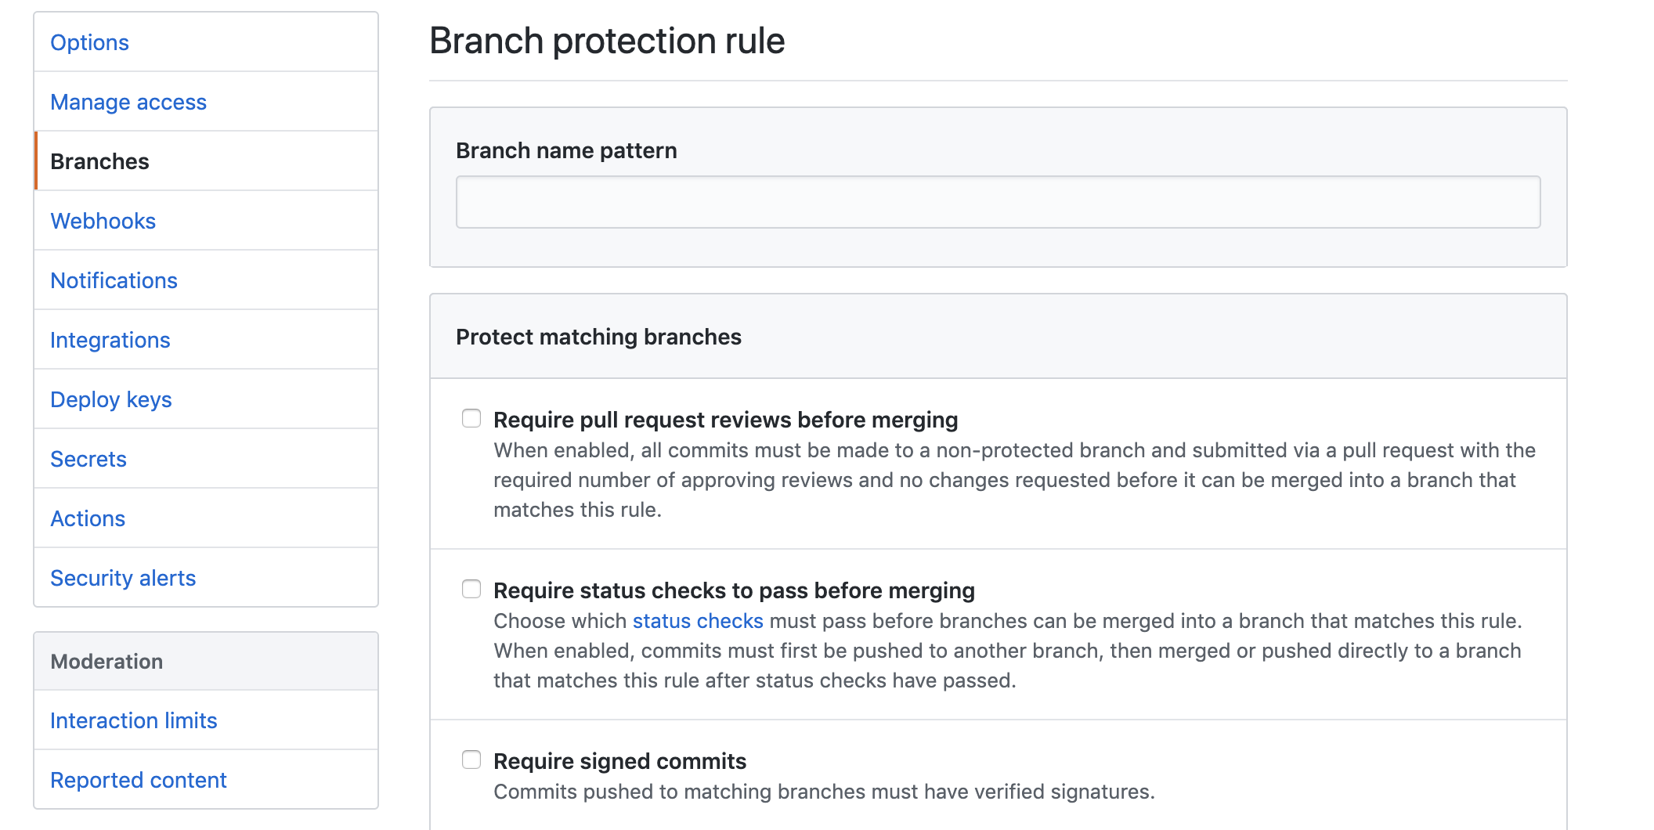Enable Require signed commits
The height and width of the screenshot is (830, 1654).
(x=471, y=759)
